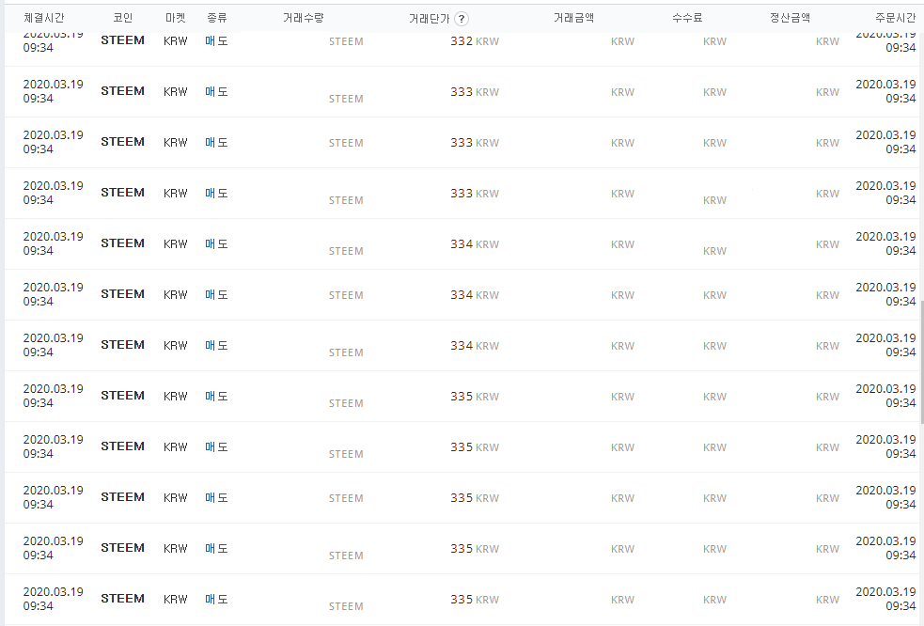Select 매도 in the bottommost 335 KRW row

(216, 599)
